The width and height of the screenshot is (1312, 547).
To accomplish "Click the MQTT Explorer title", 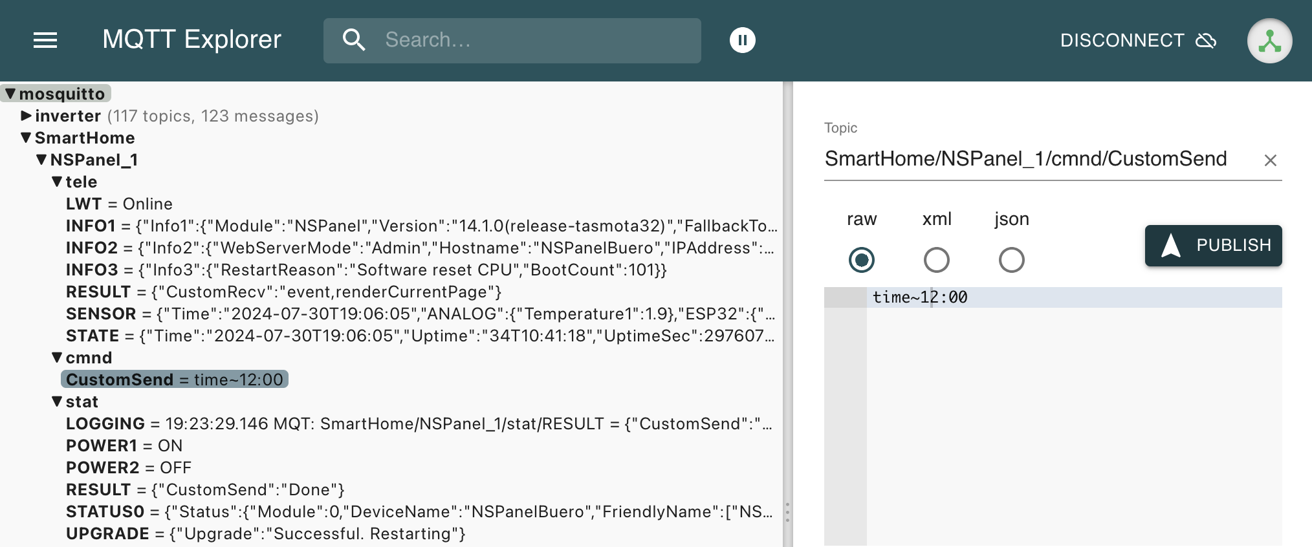I will pos(191,39).
